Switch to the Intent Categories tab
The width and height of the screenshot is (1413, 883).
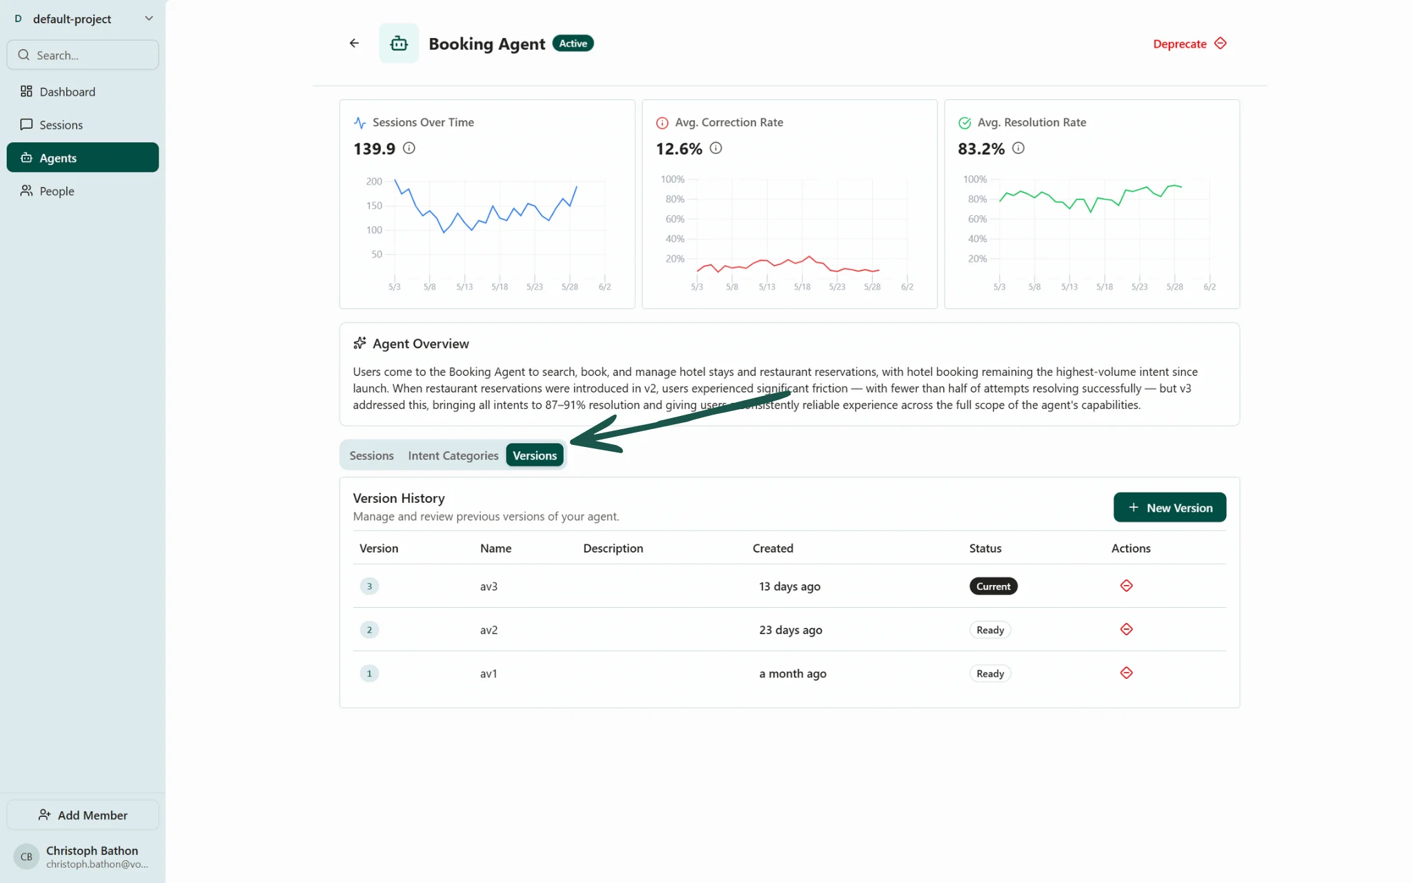453,455
